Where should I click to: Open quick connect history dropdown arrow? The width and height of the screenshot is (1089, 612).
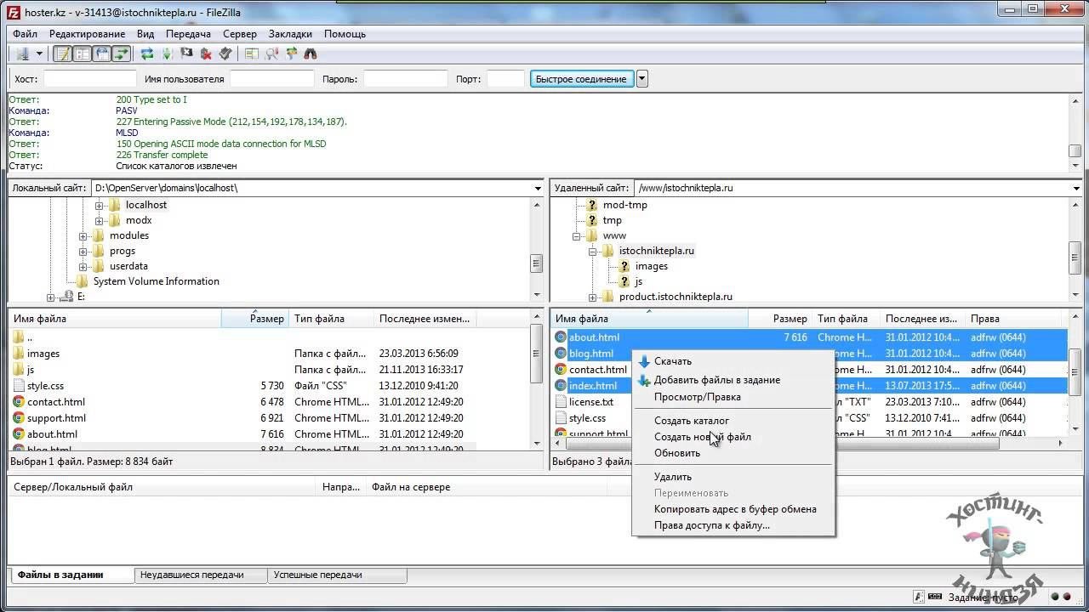(x=642, y=79)
